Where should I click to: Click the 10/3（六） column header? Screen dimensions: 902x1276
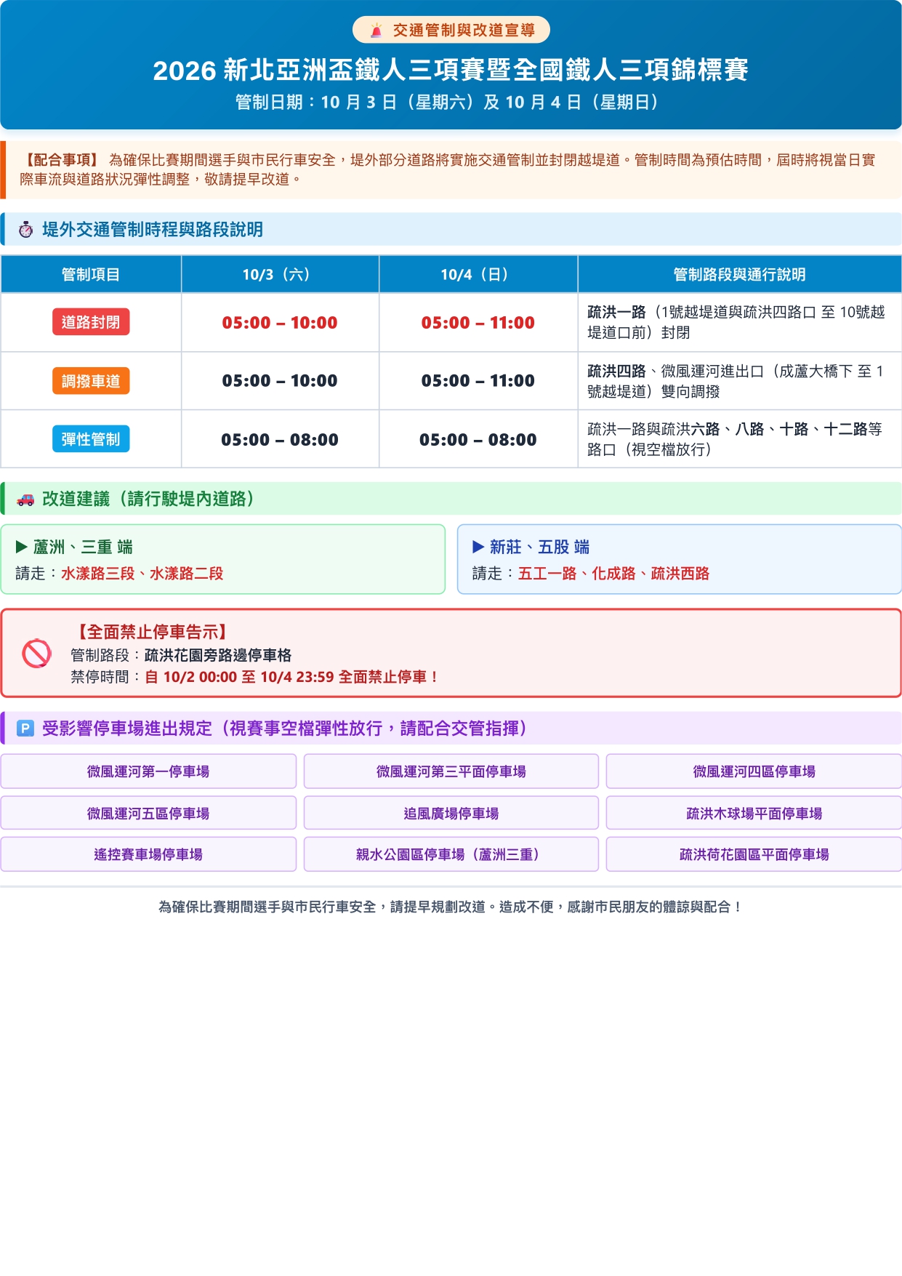pyautogui.click(x=280, y=274)
